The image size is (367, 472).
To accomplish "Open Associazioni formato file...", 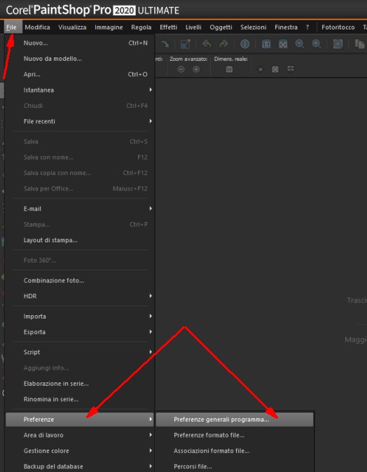I will point(235,450).
